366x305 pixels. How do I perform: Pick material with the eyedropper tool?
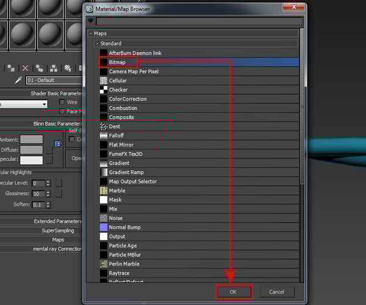pos(18,80)
